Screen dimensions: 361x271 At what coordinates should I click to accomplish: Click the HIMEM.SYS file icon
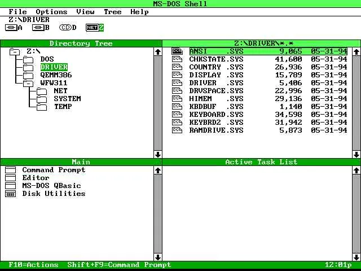[x=177, y=99]
